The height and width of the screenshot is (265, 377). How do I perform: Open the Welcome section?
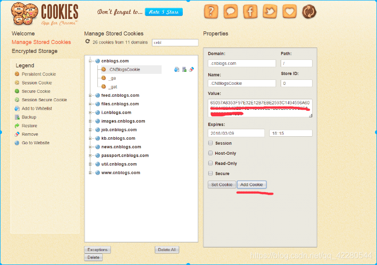pos(23,33)
